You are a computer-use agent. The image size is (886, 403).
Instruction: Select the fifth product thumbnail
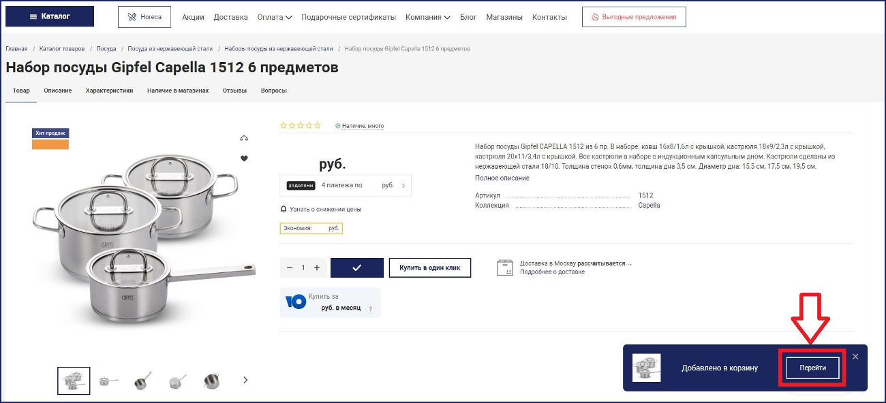(211, 381)
